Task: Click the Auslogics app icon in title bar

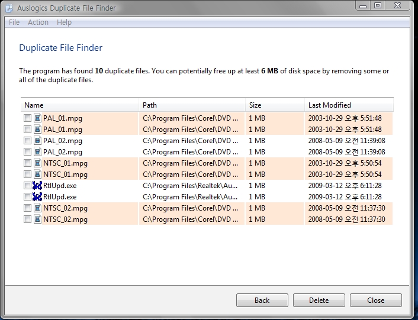Action: coord(9,8)
